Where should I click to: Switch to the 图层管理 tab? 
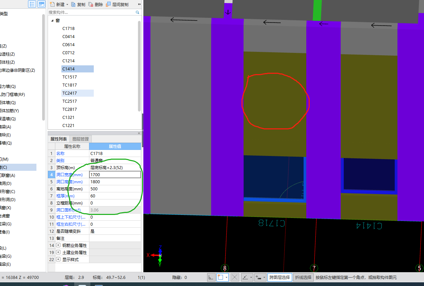pyautogui.click(x=81, y=139)
